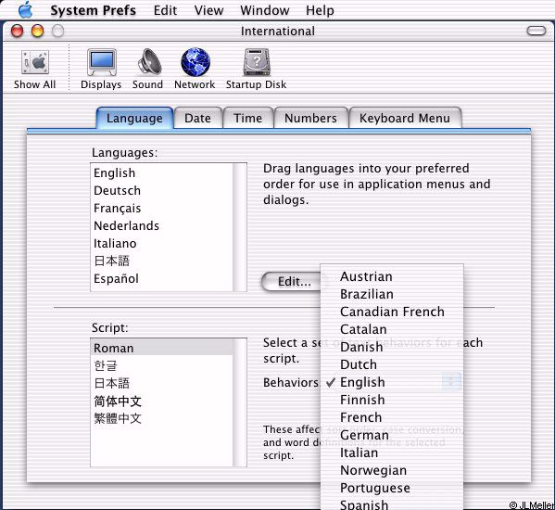Image resolution: width=555 pixels, height=510 pixels.
Task: Choose Brazilian from the Behaviors popup
Action: pos(392,294)
